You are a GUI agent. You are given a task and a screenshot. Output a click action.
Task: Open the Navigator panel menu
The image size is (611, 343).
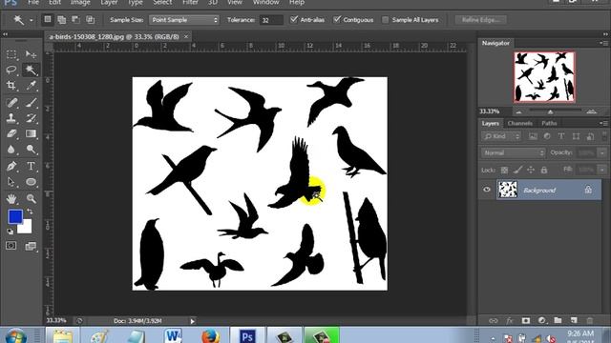point(603,43)
